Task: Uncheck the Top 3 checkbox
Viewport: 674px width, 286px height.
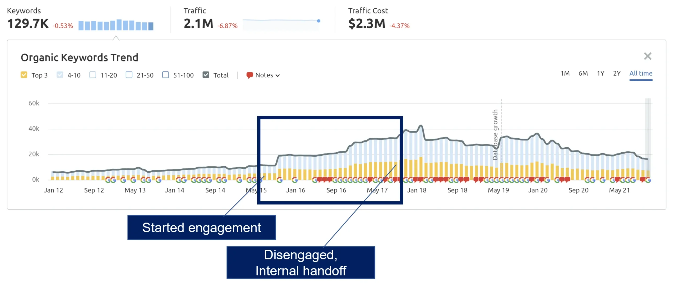Action: click(24, 75)
